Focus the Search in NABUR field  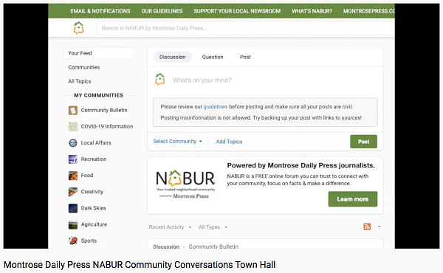coord(245,28)
